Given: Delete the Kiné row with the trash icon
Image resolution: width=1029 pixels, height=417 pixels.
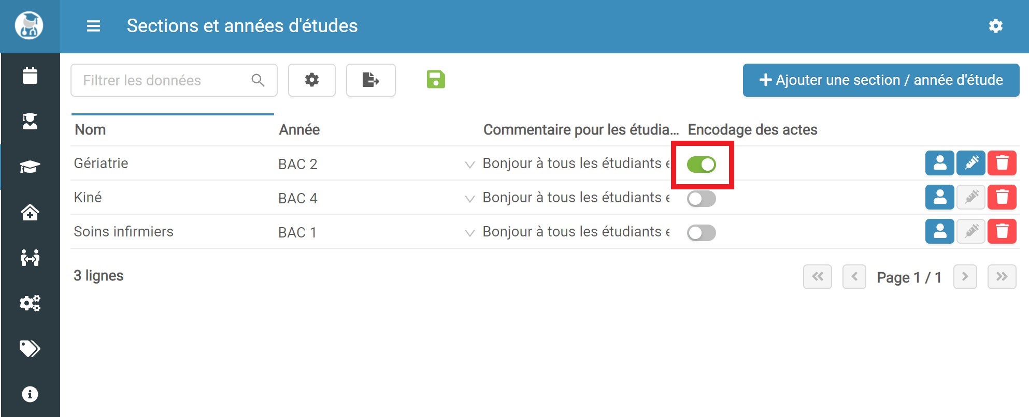Looking at the screenshot, I should (x=1002, y=197).
